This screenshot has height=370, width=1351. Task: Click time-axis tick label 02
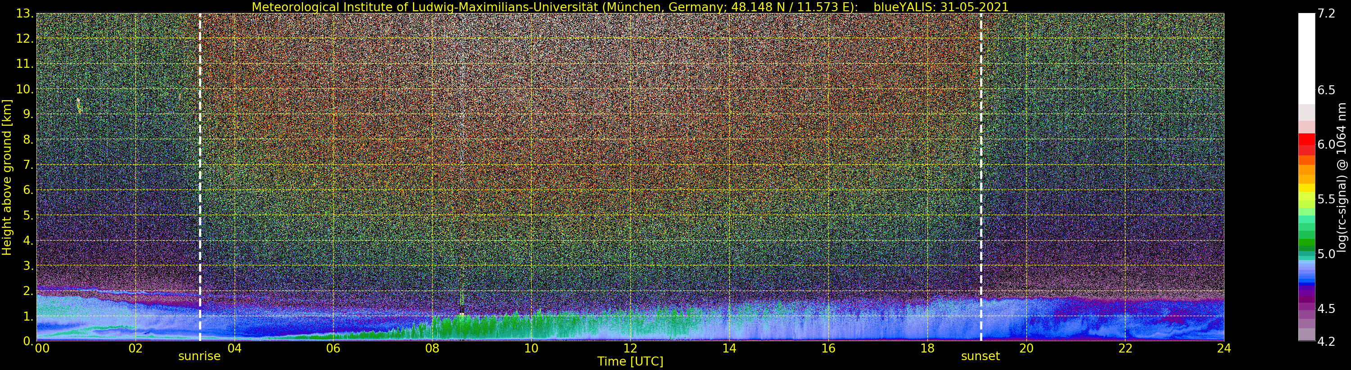(x=136, y=348)
